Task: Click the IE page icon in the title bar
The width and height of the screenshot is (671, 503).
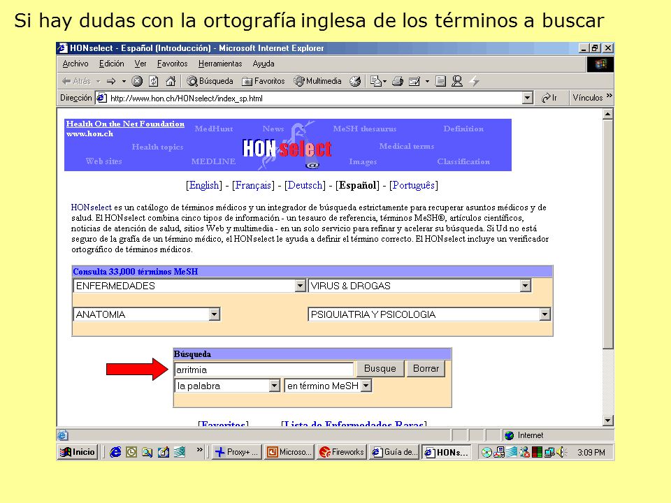Action: point(63,48)
